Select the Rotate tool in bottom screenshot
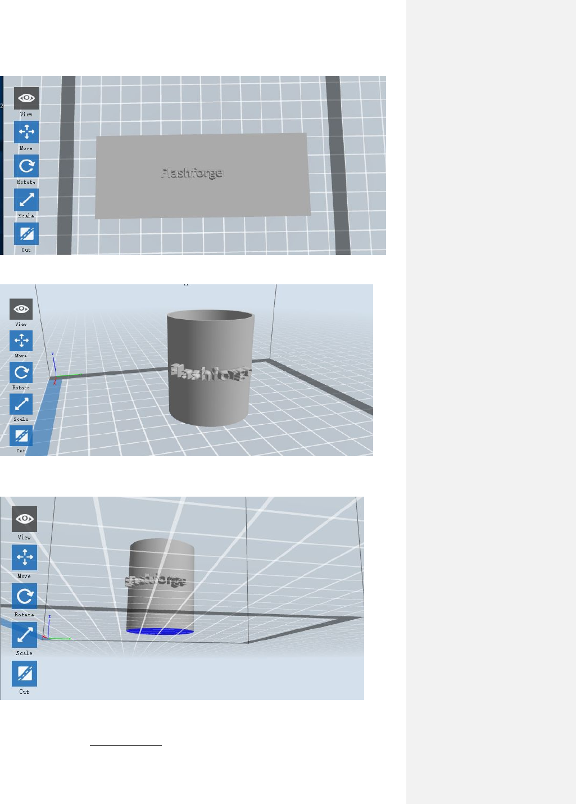Image resolution: width=576 pixels, height=804 pixels. pyautogui.click(x=25, y=596)
